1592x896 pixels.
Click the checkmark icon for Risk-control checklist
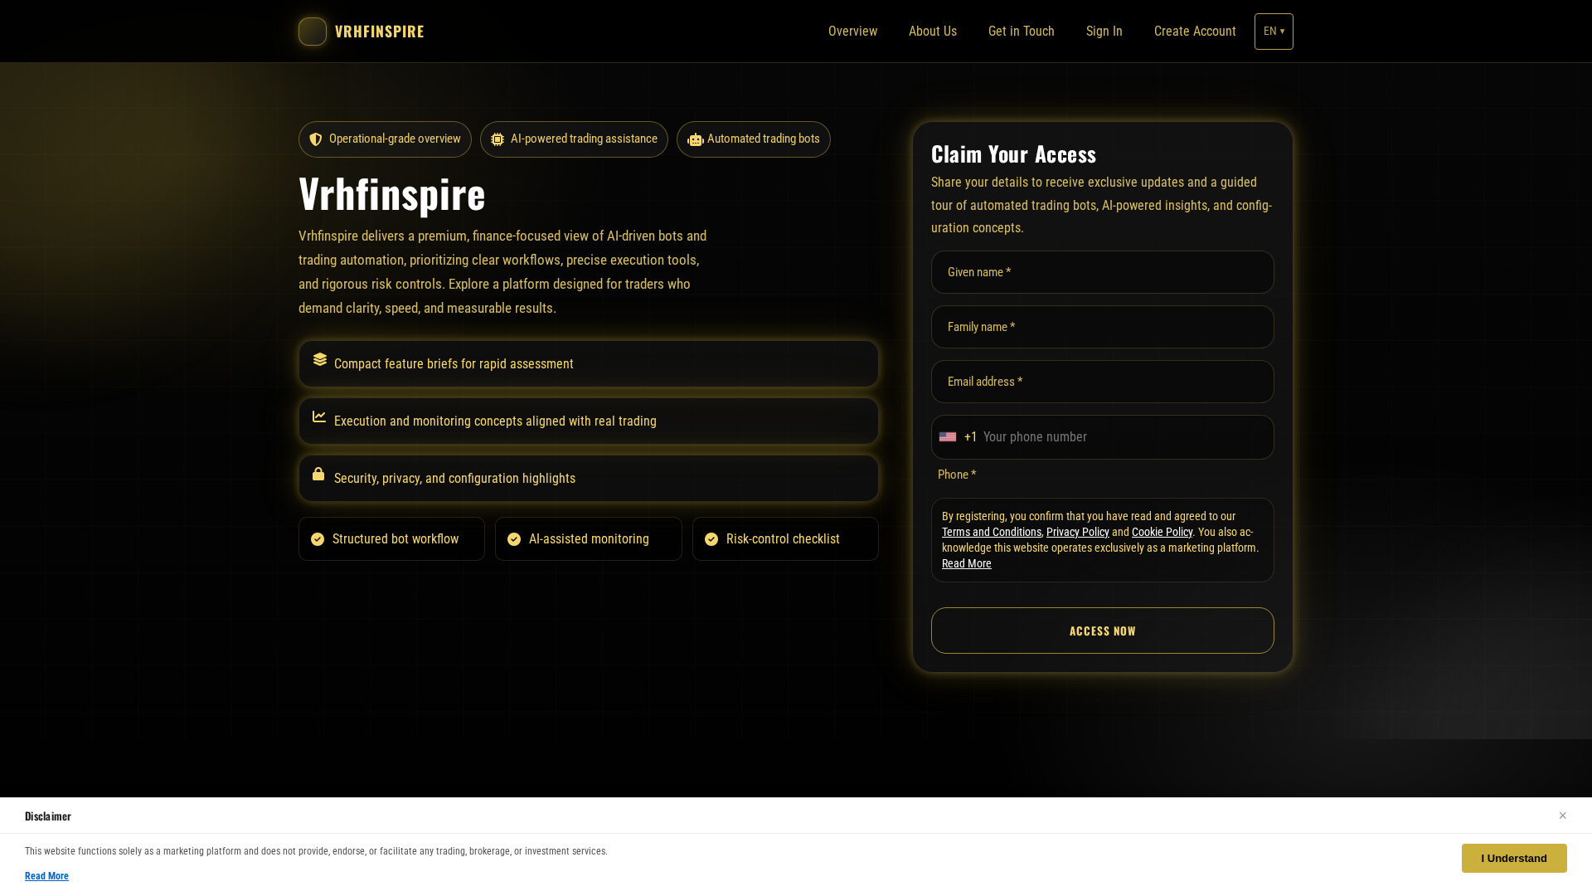coord(711,539)
